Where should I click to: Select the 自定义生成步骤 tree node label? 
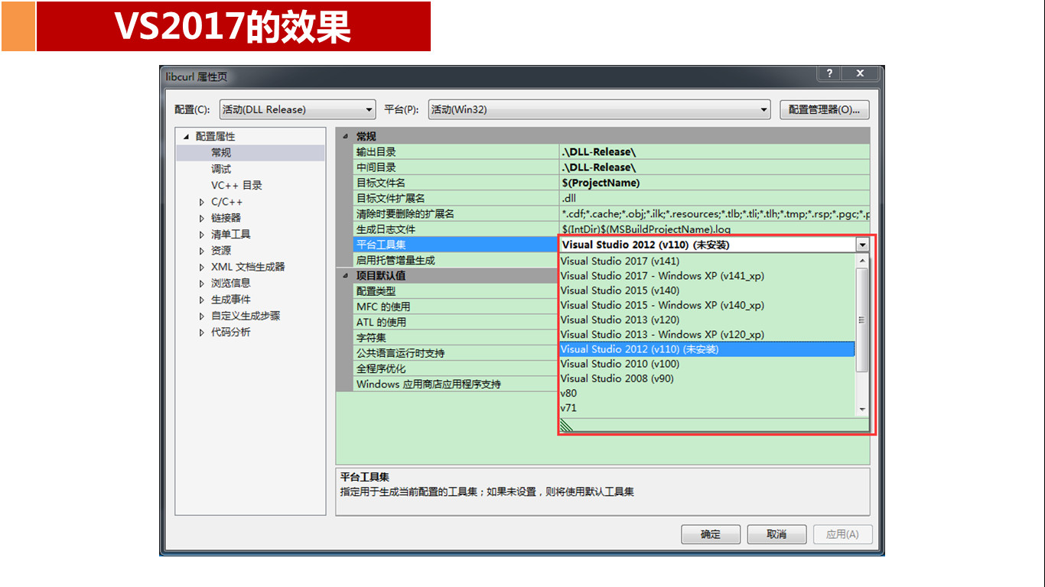point(246,316)
